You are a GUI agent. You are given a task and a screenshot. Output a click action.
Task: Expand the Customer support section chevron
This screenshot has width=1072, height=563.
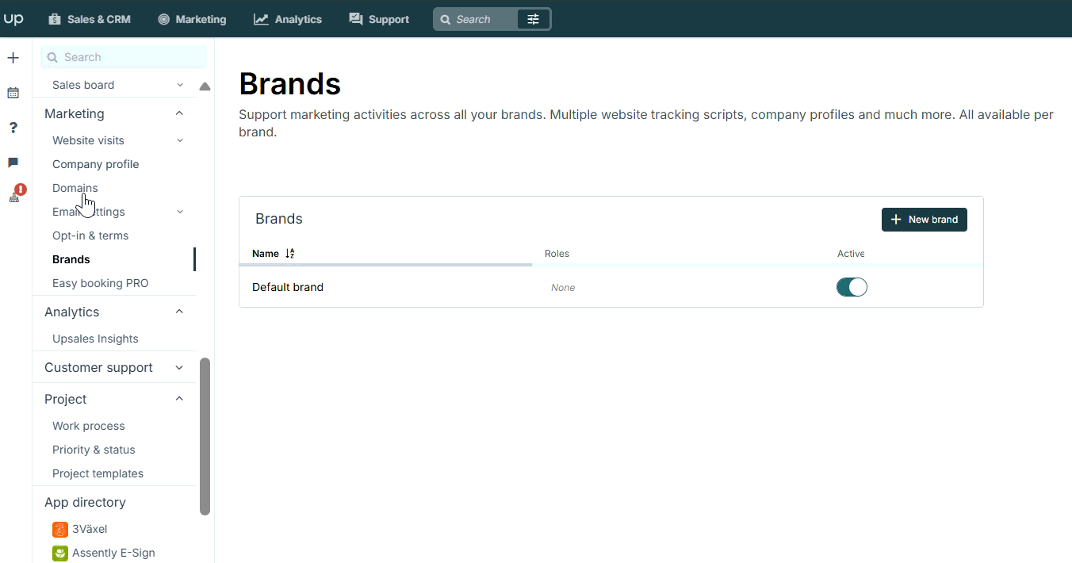click(x=179, y=367)
